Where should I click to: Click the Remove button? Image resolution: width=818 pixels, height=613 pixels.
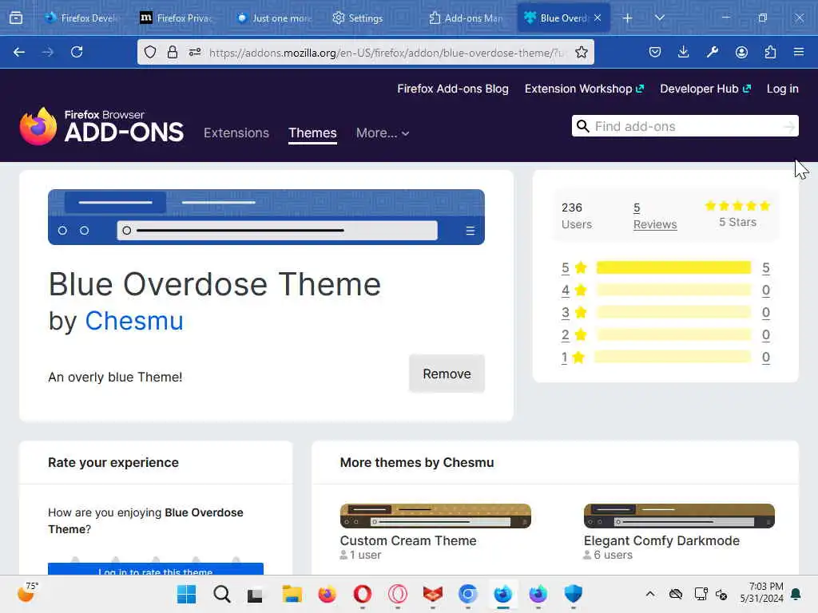click(x=447, y=374)
